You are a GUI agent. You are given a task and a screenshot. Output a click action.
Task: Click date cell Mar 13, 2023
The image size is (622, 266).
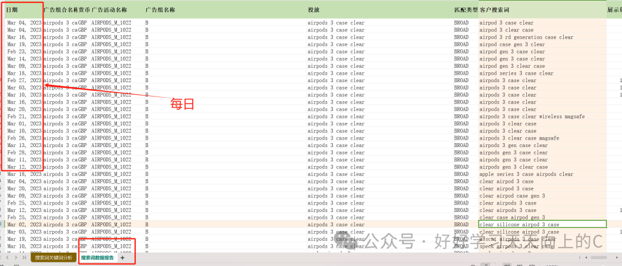click(x=24, y=145)
